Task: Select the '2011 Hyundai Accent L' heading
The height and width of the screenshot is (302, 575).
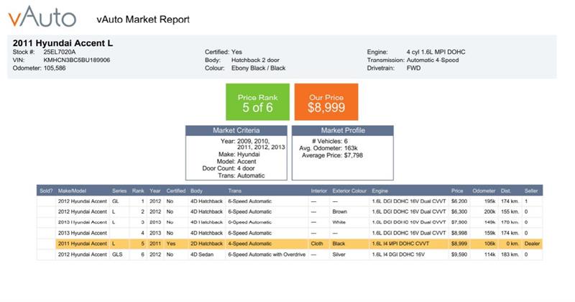Action: click(63, 43)
